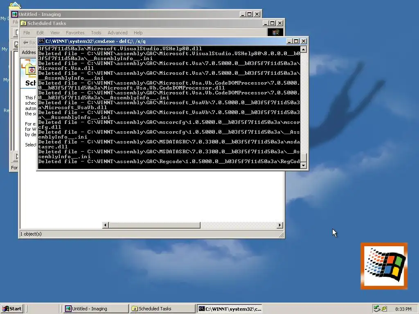Close the Scheduled Tasks window

pos(280,23)
